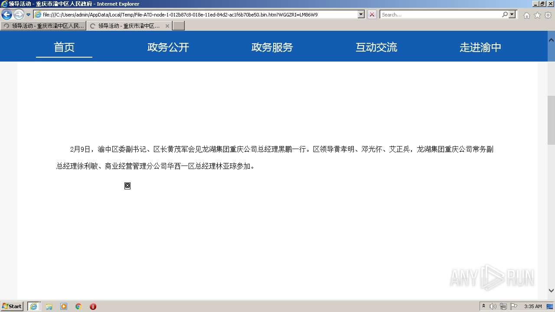Screen dimensions: 555x312
Task: Open the search provider dropdown arrow
Action: click(x=513, y=14)
